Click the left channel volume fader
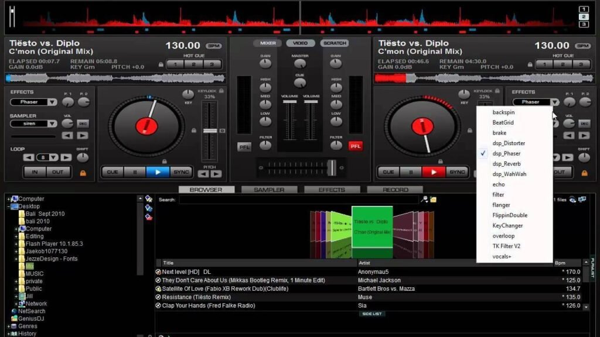 (x=289, y=102)
